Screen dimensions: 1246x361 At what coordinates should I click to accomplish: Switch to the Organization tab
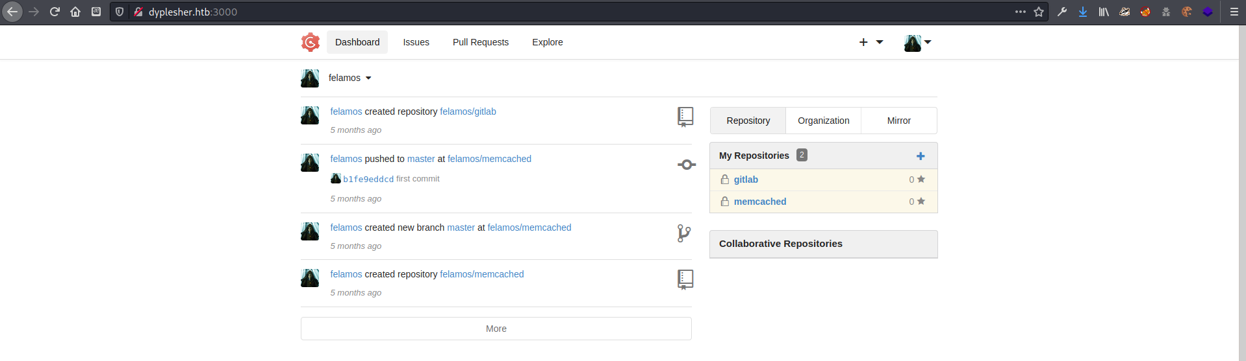[823, 121]
